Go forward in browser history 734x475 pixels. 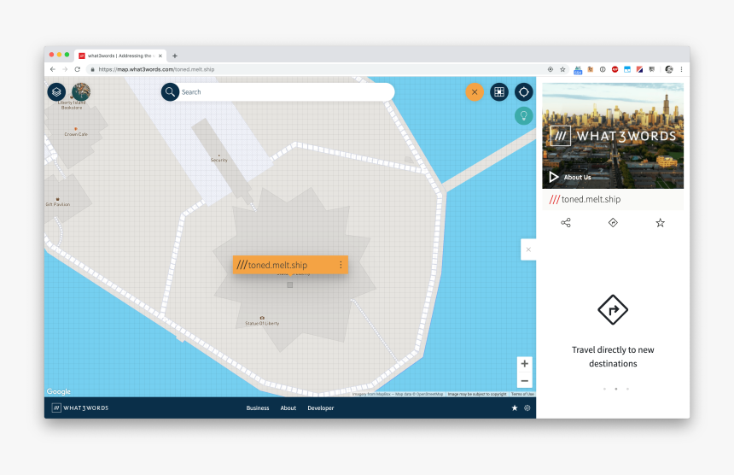(65, 69)
